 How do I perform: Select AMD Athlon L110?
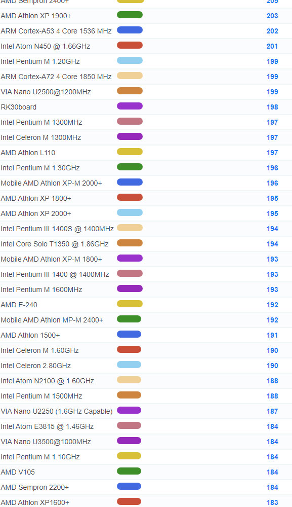(x=28, y=153)
